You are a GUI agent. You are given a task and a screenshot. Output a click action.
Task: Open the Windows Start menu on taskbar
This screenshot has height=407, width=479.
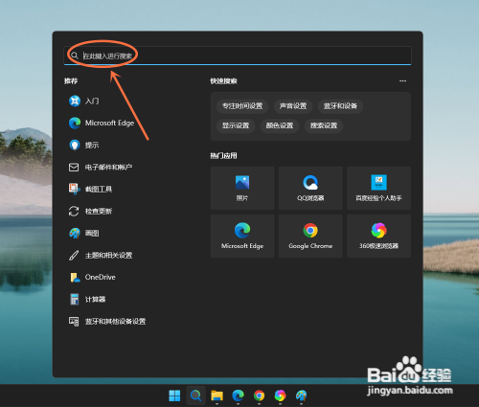pyautogui.click(x=174, y=396)
